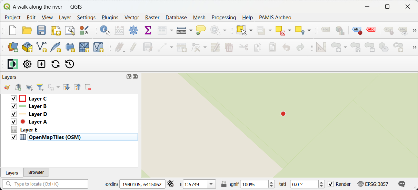
Task: Select the Measure Line ruler tool
Action: click(181, 30)
